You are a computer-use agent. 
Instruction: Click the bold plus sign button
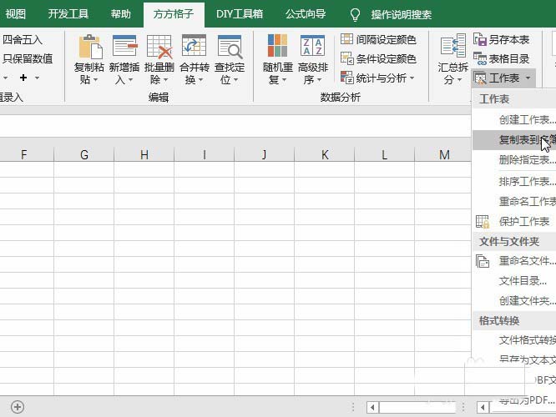tap(23, 78)
